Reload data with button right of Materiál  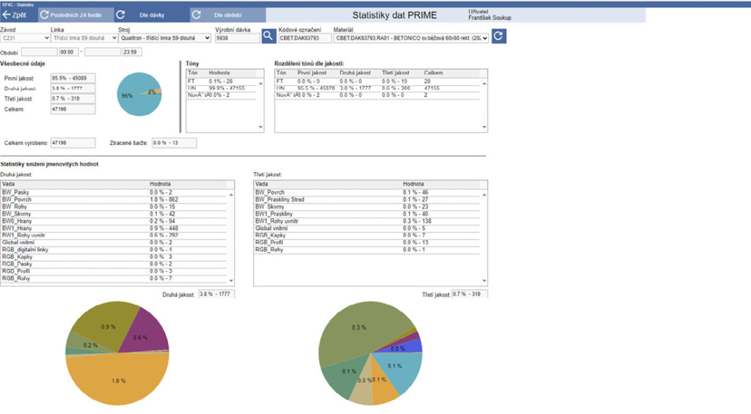coord(499,37)
